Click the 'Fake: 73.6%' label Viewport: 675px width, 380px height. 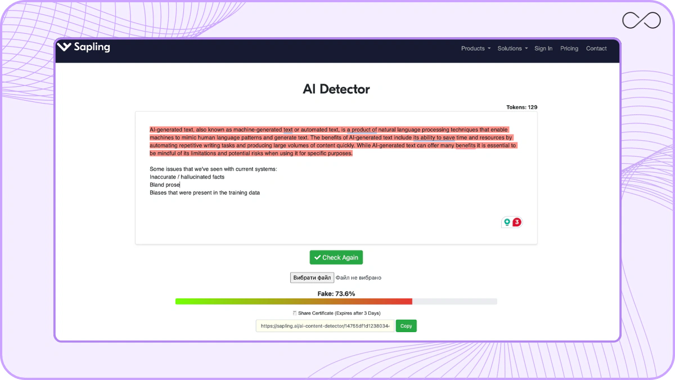pos(336,294)
